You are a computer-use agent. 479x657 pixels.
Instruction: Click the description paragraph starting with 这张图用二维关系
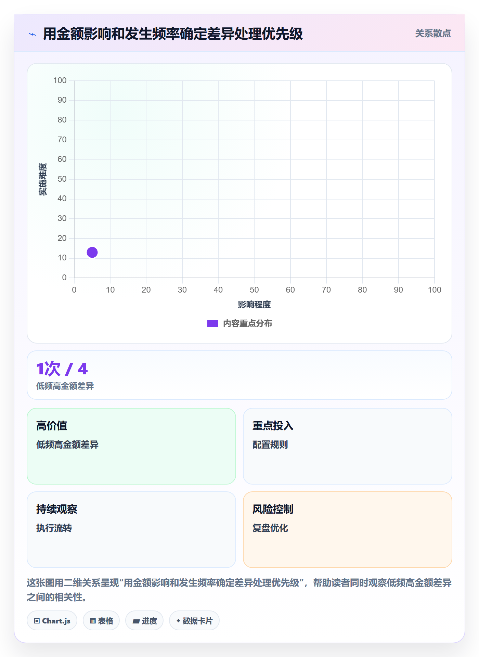239,590
